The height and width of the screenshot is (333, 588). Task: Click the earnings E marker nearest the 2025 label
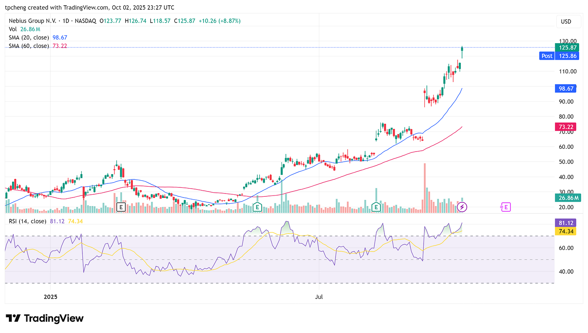click(x=120, y=207)
